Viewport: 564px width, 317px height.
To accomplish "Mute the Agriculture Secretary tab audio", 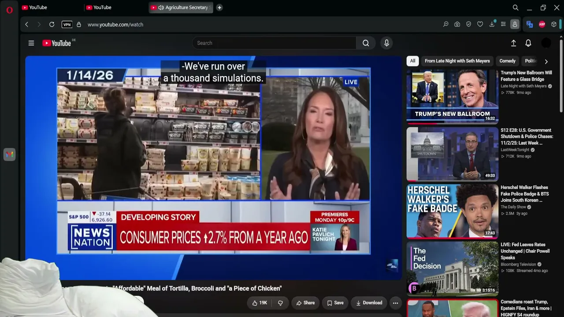I will tap(161, 7).
